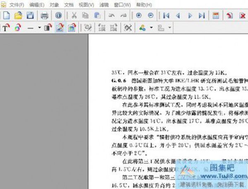Zoom out with the minus magnifier icon
The width and height of the screenshot is (248, 189).
pos(150,15)
